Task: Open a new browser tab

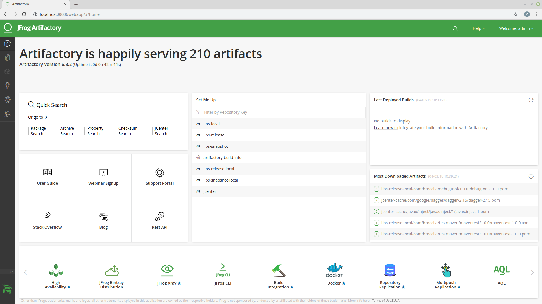Action: click(76, 4)
